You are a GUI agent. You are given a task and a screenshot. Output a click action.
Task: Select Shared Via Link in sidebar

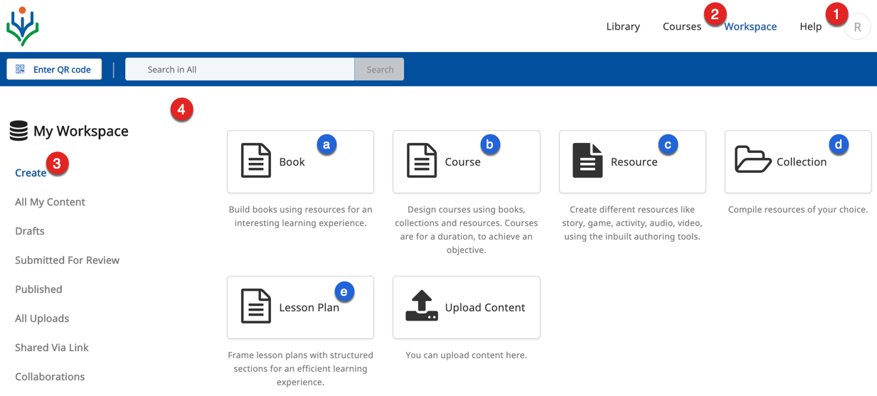coord(52,348)
